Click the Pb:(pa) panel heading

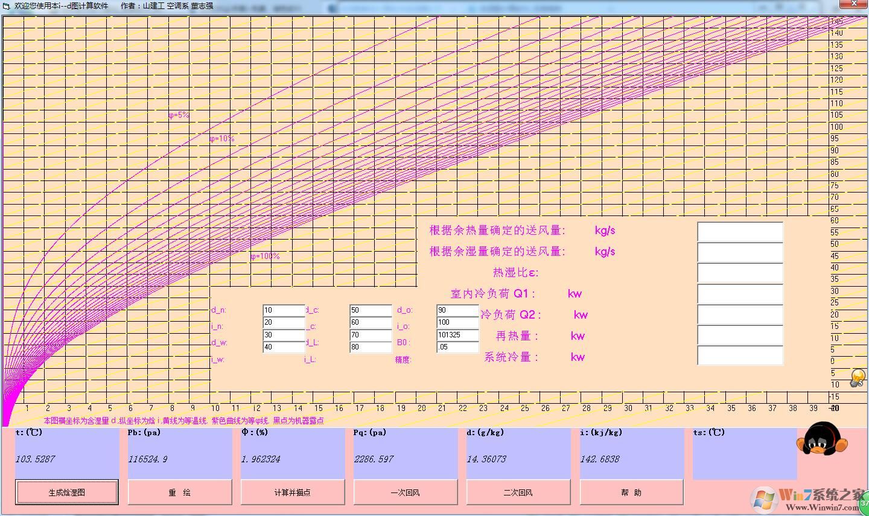(x=144, y=433)
